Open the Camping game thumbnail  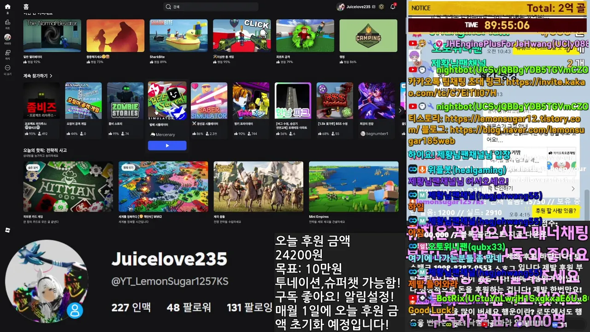click(x=368, y=36)
